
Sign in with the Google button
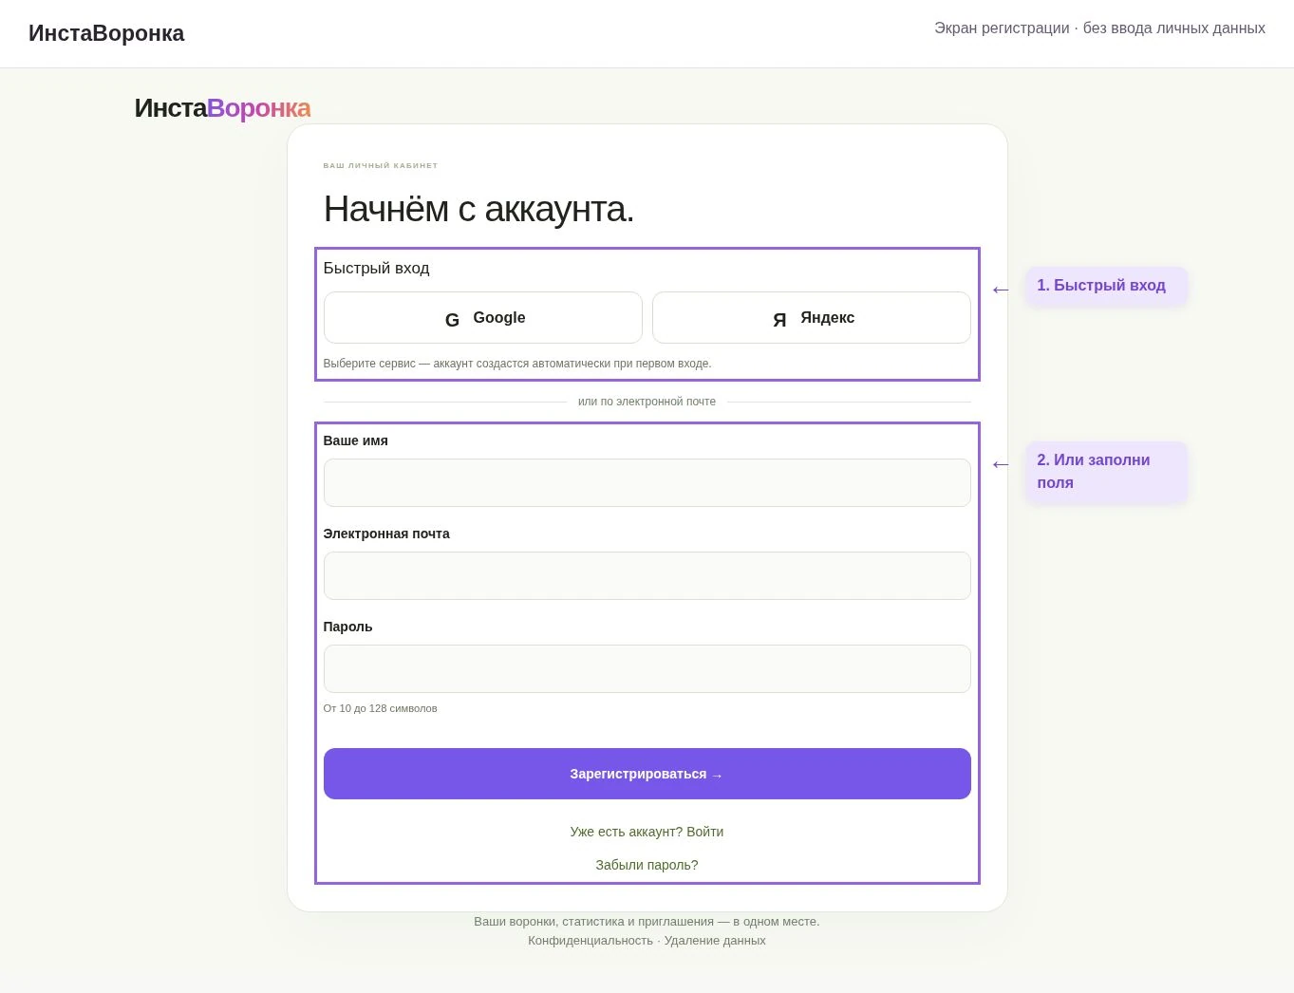pos(483,317)
